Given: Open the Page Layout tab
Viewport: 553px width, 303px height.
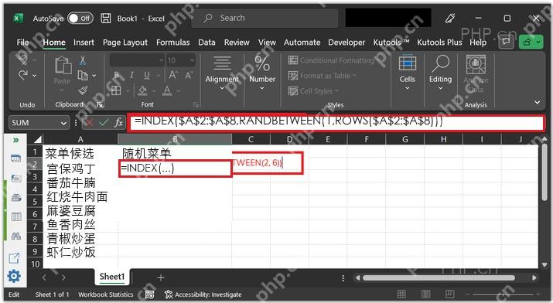Looking at the screenshot, I should click(125, 43).
